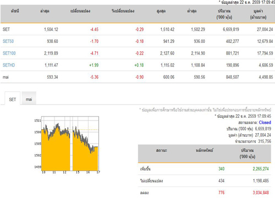This screenshot has width=275, height=198.
Task: Click the SET last value 1,504.12
Action: tap(51, 29)
